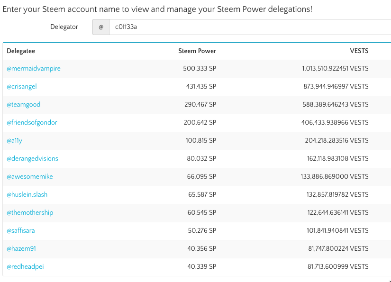Click the @redheadpei delegatee link
Screen dimensions: 391x282
pos(25,267)
